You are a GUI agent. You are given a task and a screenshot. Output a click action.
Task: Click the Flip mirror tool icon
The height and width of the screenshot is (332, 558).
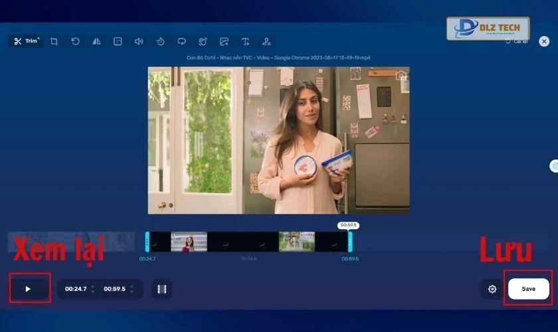click(x=96, y=41)
